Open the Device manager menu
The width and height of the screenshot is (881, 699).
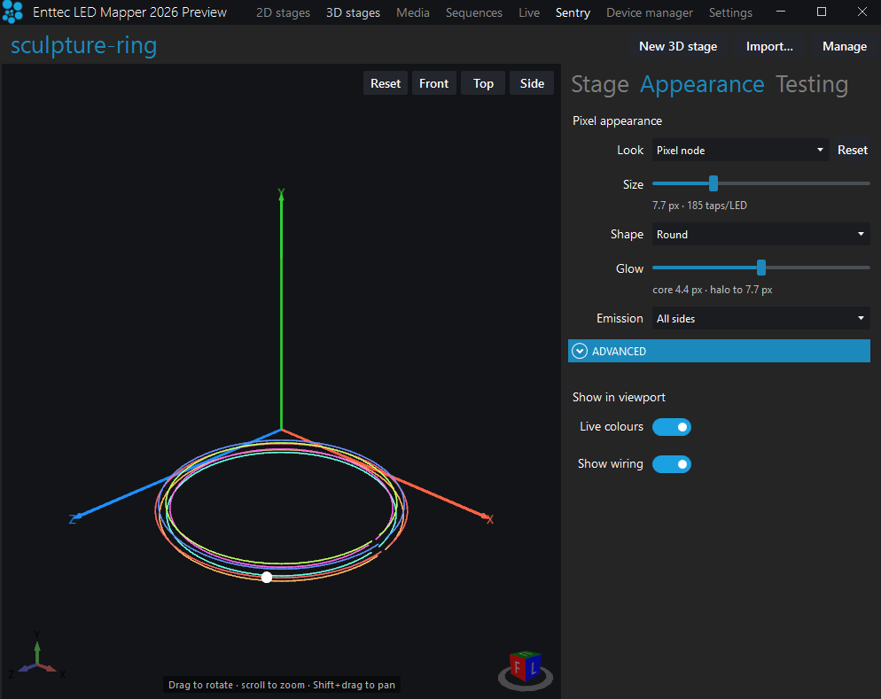[649, 12]
